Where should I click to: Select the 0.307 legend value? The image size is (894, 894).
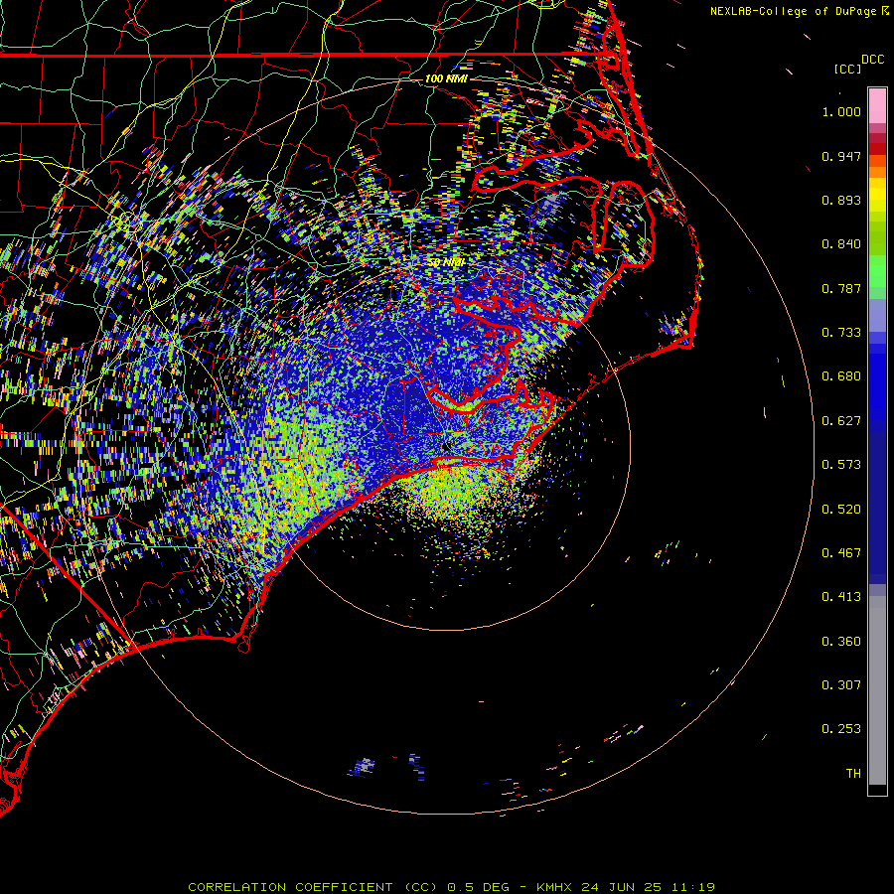pos(841,685)
